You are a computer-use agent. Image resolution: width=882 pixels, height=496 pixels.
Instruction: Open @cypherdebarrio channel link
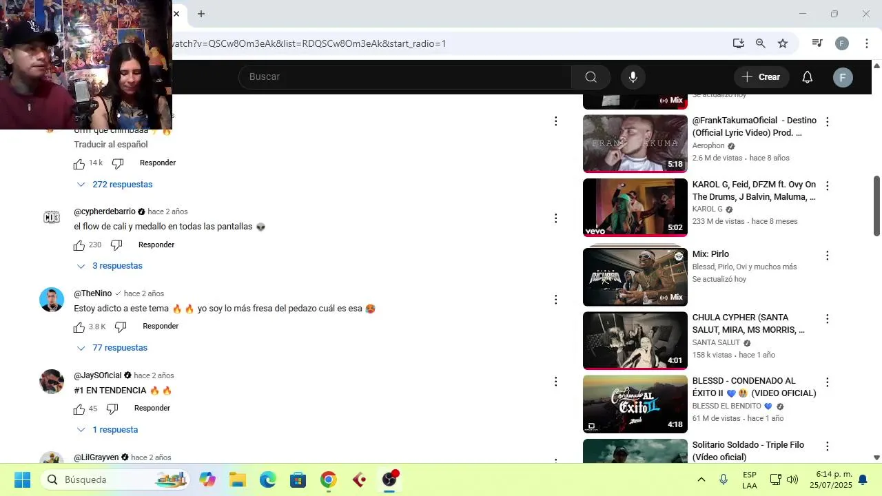click(x=105, y=211)
